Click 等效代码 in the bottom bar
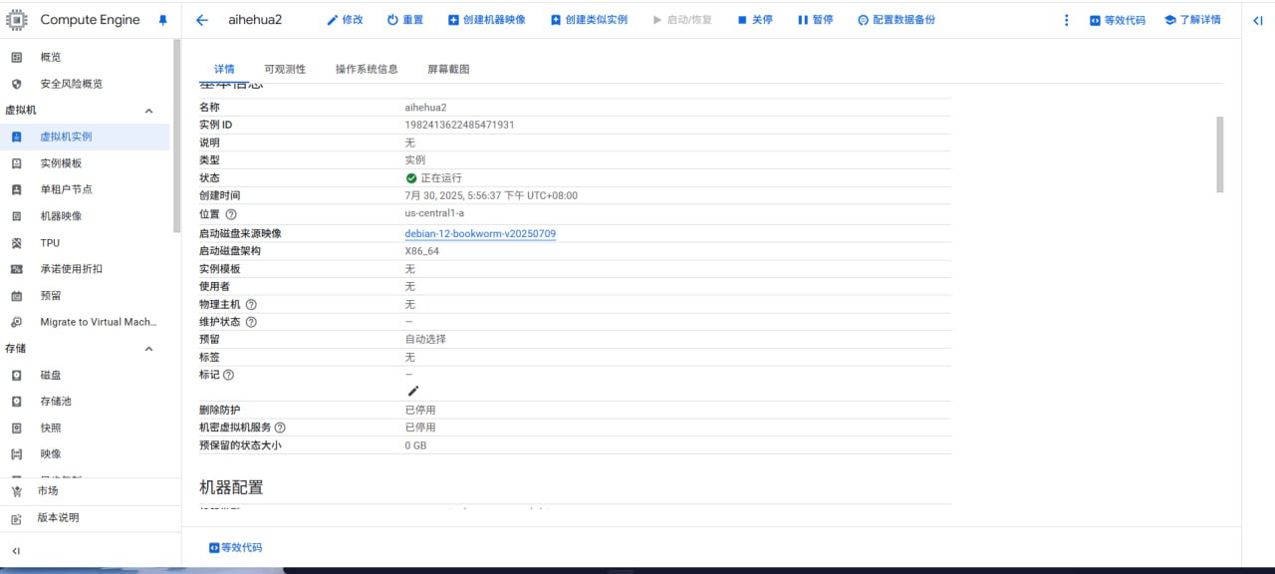Viewport: 1275px width, 574px height. point(235,547)
